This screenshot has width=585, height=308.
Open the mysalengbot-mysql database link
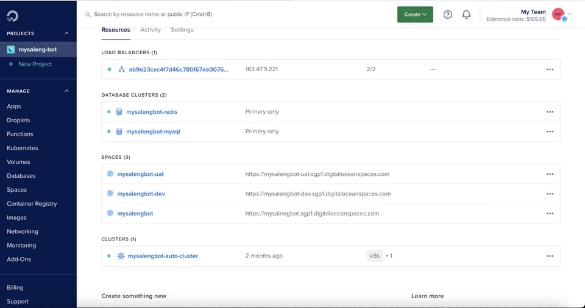pos(153,131)
